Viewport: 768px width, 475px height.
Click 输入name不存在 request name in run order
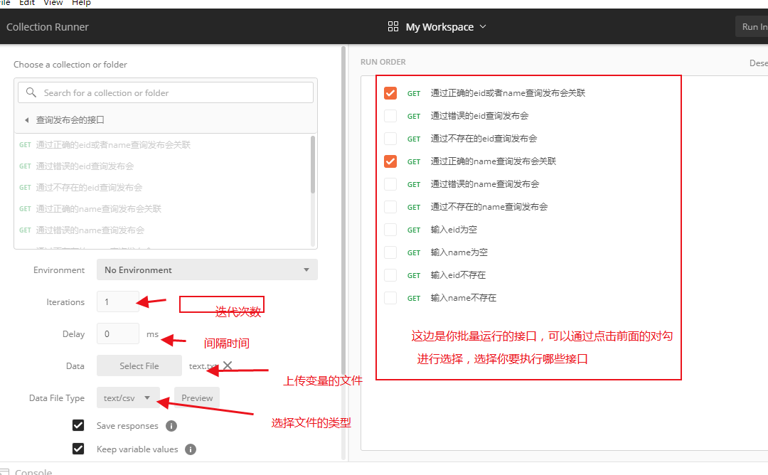pyautogui.click(x=464, y=298)
